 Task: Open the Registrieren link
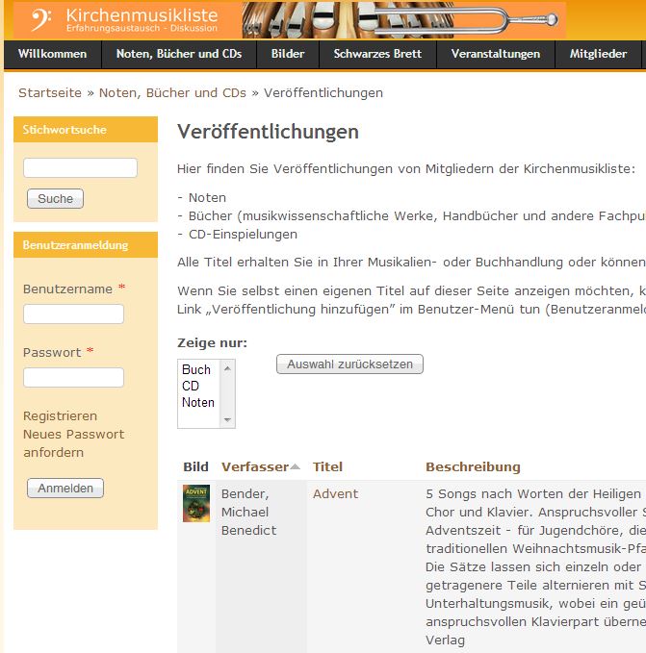pos(60,416)
